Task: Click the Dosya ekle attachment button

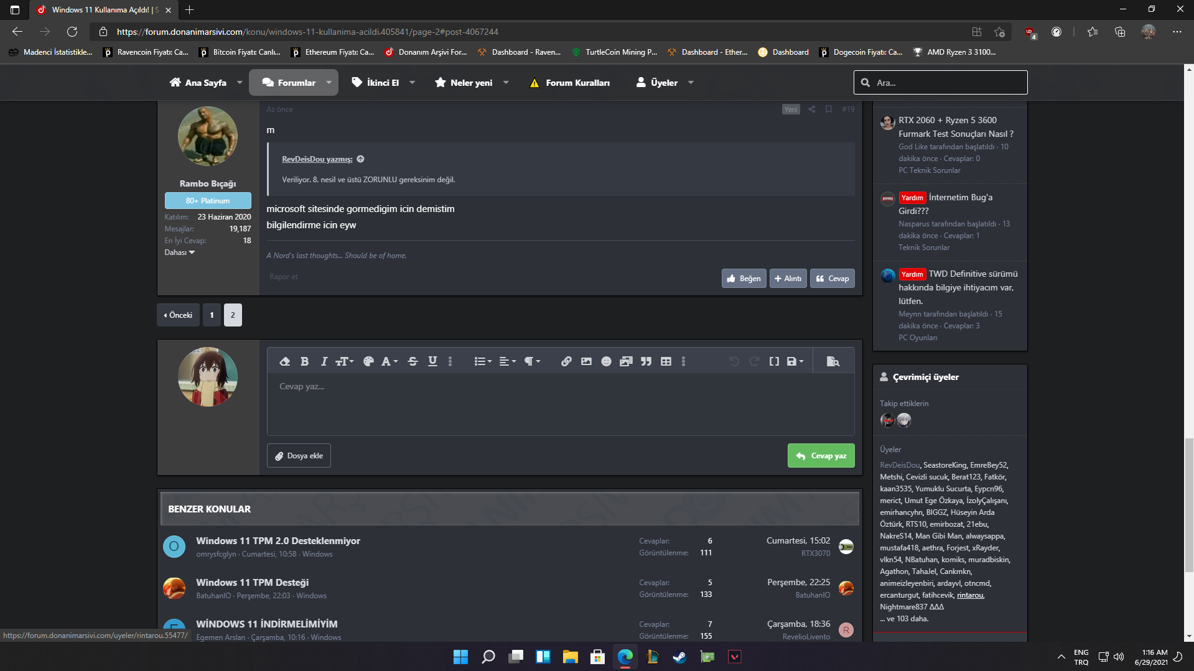Action: click(299, 456)
